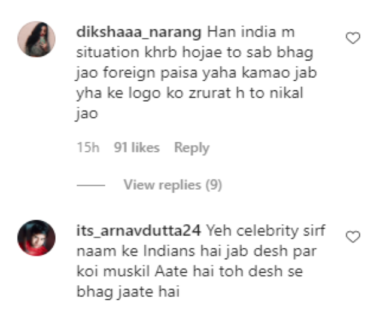Image resolution: width=389 pixels, height=323 pixels.
Task: Click 'bhag jaate hai' line in second comment
Action: [x=128, y=291]
